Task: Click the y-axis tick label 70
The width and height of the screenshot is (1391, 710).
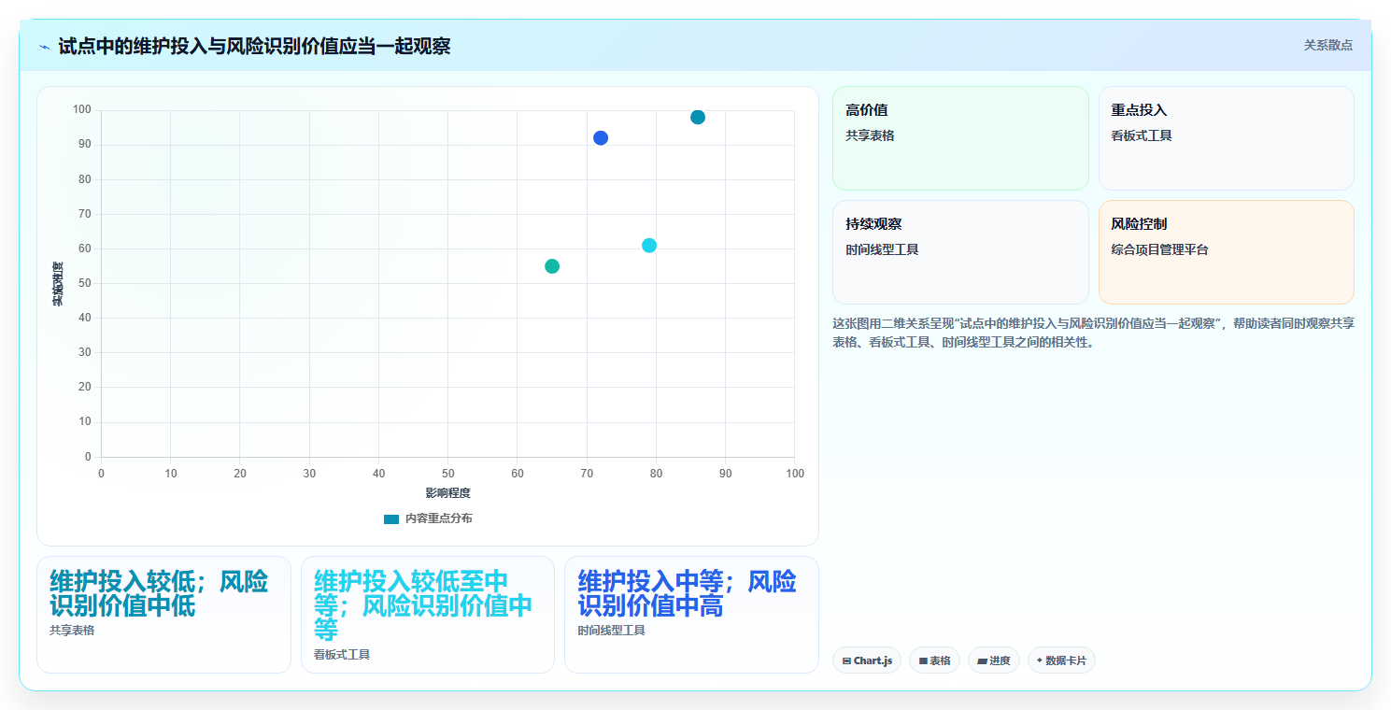Action: tap(84, 214)
